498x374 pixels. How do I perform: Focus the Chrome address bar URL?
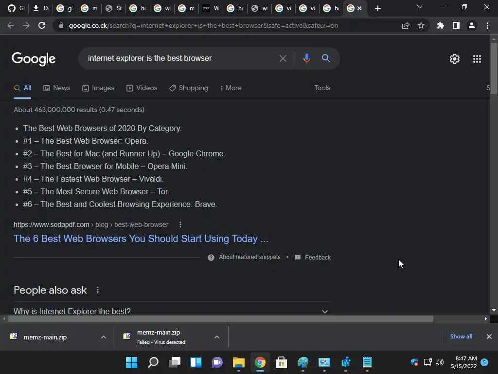click(x=203, y=25)
